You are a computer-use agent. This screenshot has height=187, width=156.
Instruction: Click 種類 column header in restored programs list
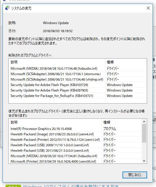click(x=122, y=122)
